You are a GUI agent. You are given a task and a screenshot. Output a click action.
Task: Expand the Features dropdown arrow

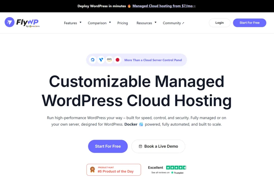tap(81, 22)
